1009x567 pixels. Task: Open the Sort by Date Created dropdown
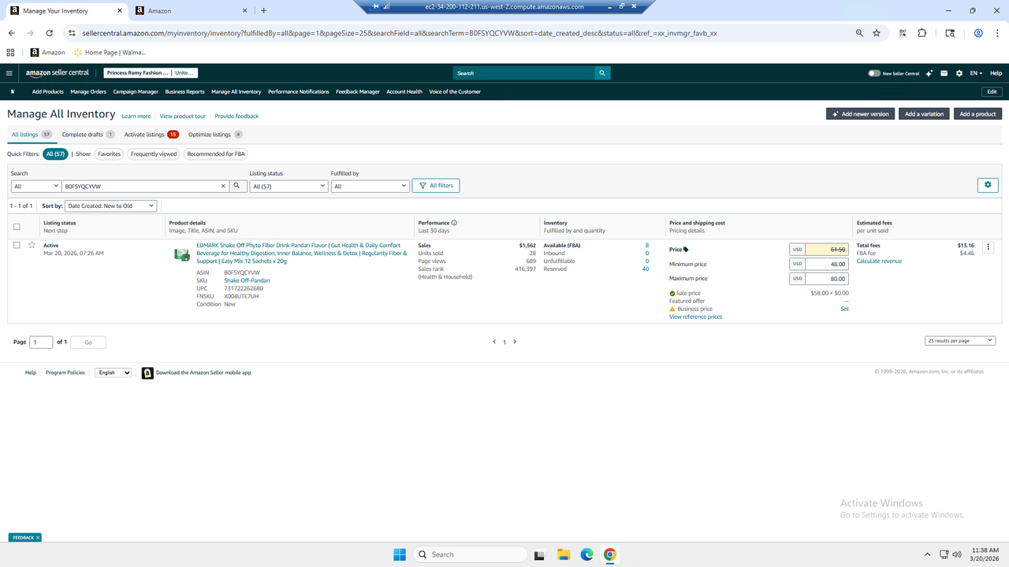(x=111, y=206)
